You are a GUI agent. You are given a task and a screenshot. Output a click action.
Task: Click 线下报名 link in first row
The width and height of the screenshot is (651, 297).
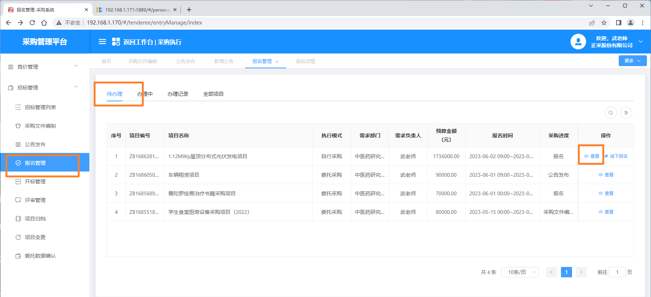pos(618,156)
